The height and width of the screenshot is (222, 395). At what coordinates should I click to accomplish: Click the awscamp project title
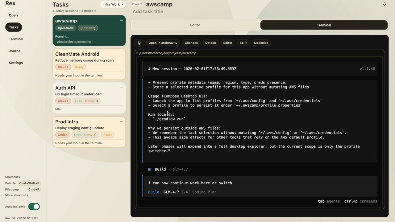[x=159, y=4]
